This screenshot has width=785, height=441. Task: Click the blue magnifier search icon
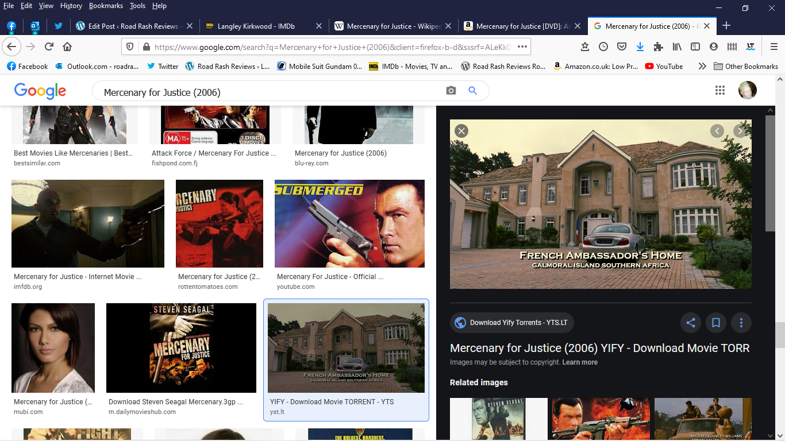(x=472, y=91)
